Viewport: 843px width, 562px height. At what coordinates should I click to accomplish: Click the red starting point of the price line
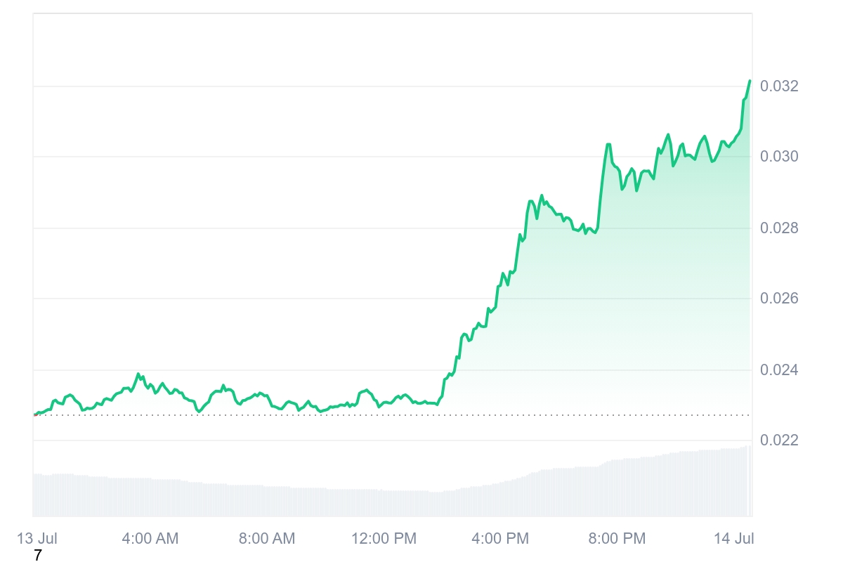(34, 414)
